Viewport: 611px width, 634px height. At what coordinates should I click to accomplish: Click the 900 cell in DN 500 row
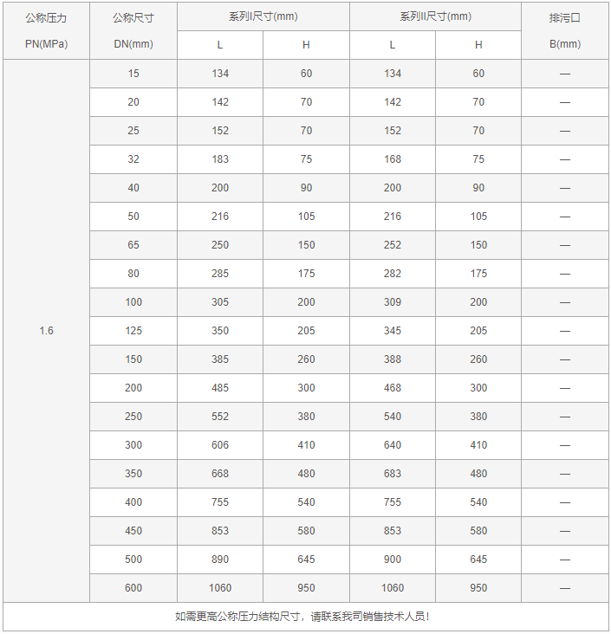tap(393, 560)
